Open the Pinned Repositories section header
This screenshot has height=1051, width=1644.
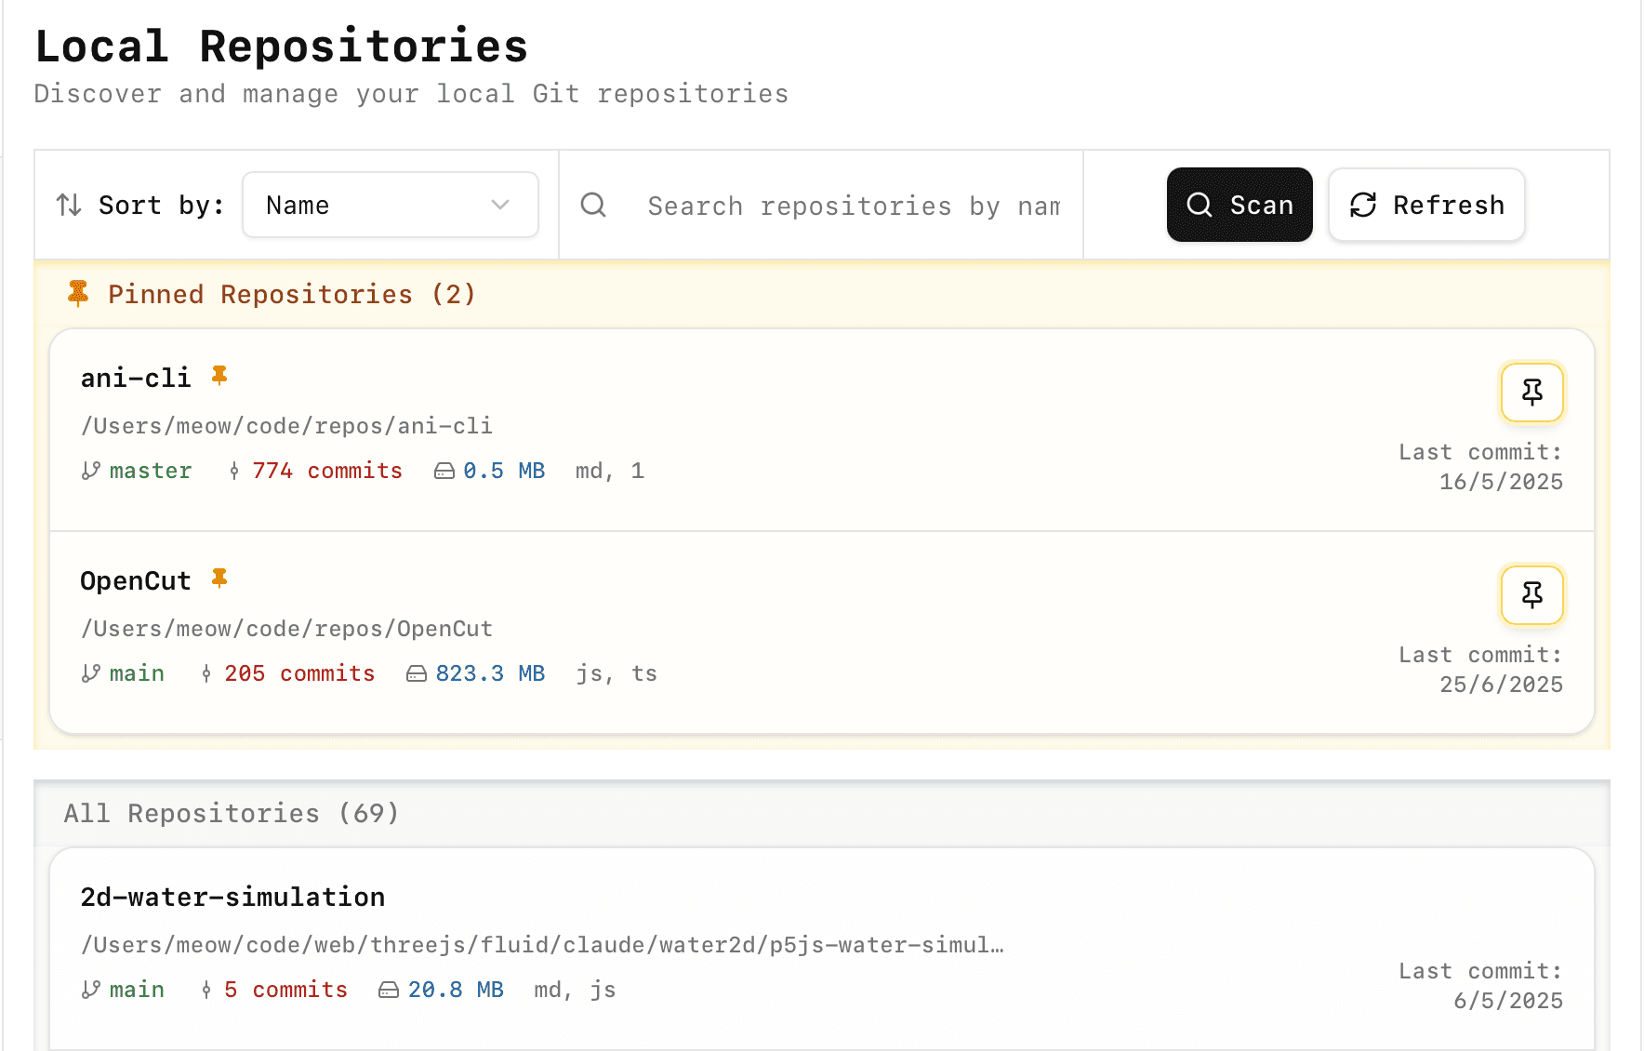click(x=290, y=294)
